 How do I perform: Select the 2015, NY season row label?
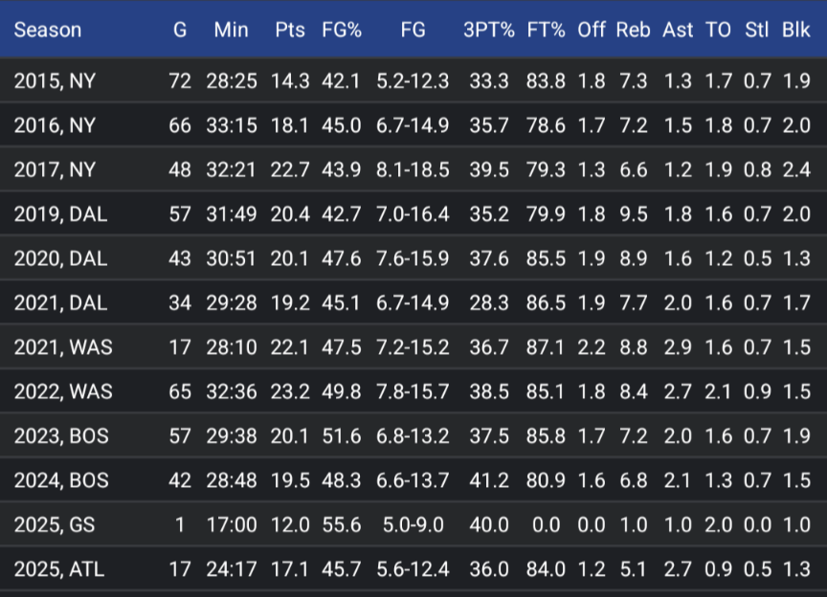(x=55, y=81)
